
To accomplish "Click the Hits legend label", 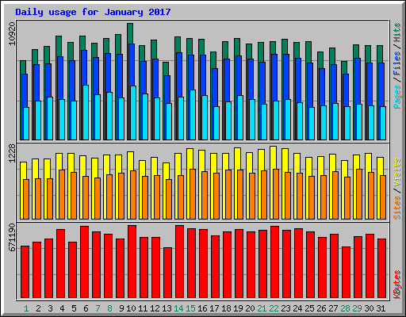I will tap(397, 32).
